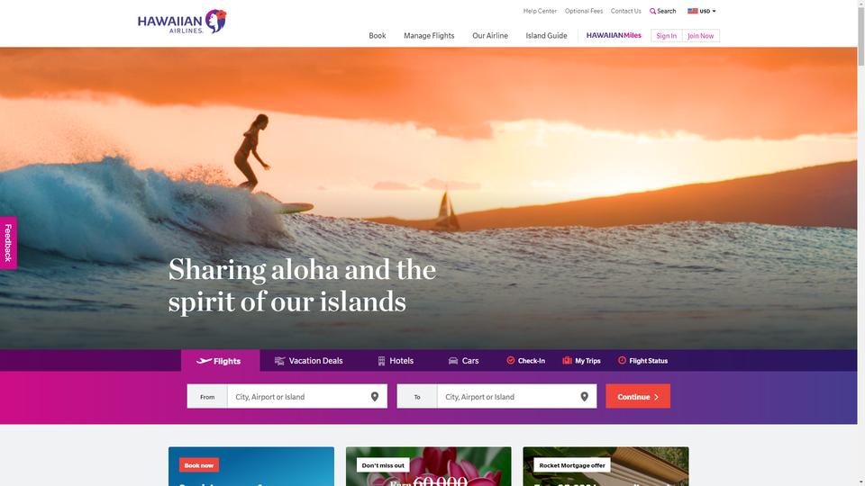Expand the Manage Flights menu
Image resolution: width=865 pixels, height=486 pixels.
coord(429,36)
